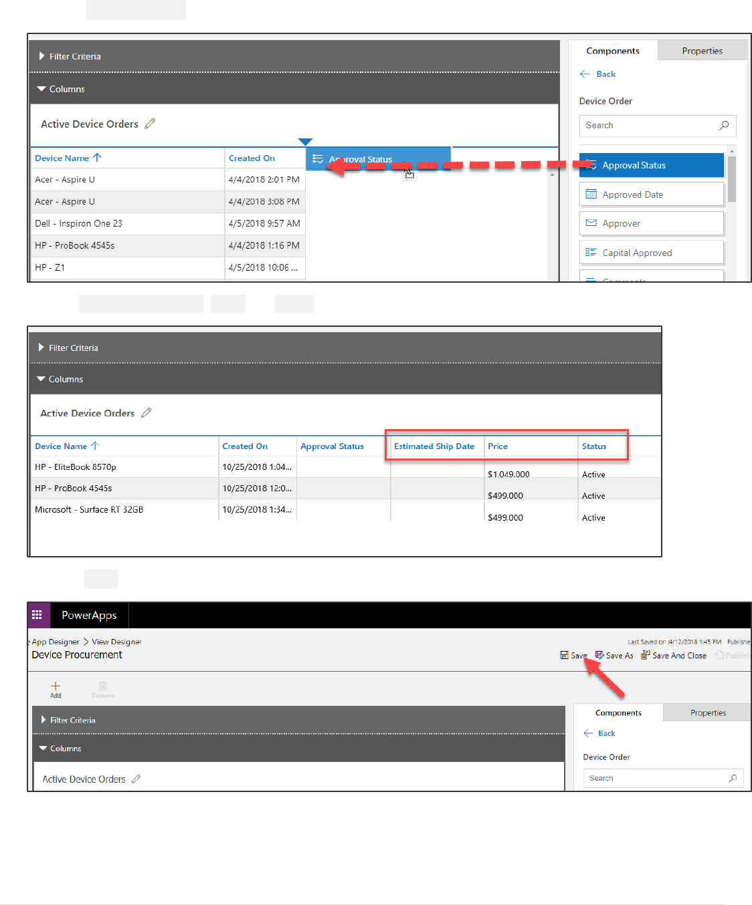
Task: Open the PowerApps waffle app launcher
Action: point(37,615)
